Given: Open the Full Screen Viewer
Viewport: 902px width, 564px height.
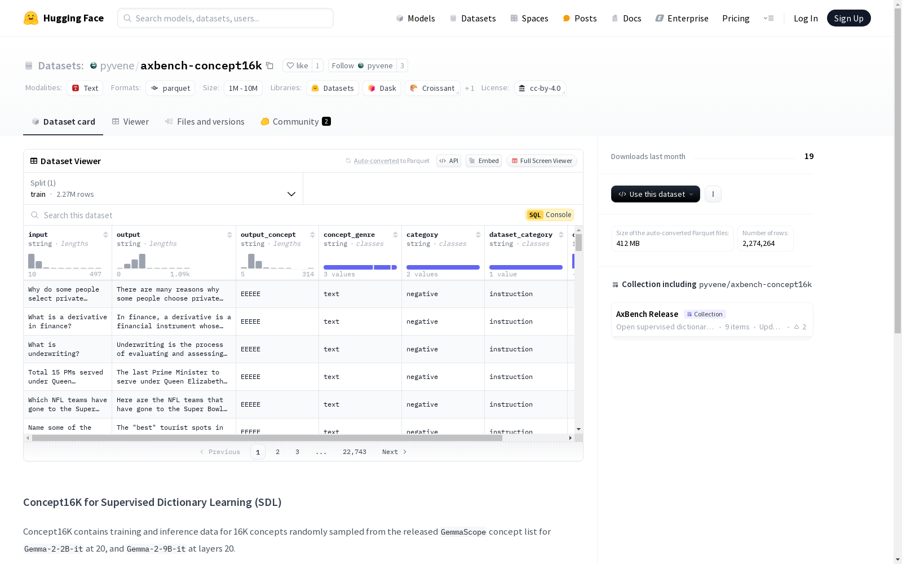Looking at the screenshot, I should [542, 161].
